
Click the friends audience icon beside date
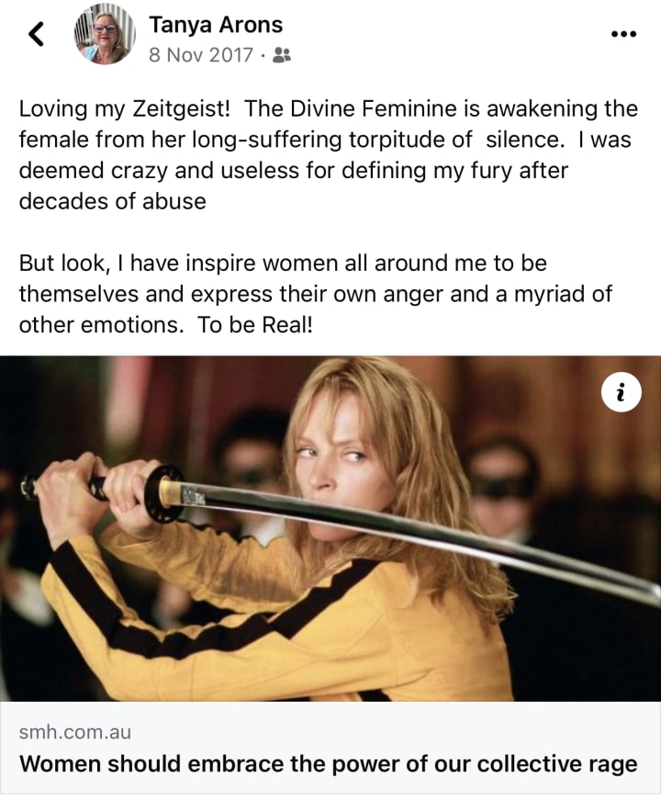click(282, 55)
